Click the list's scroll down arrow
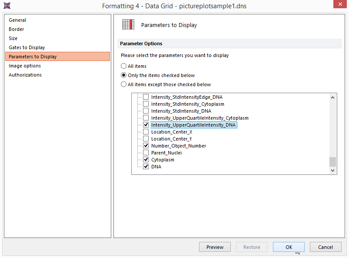 [333, 171]
